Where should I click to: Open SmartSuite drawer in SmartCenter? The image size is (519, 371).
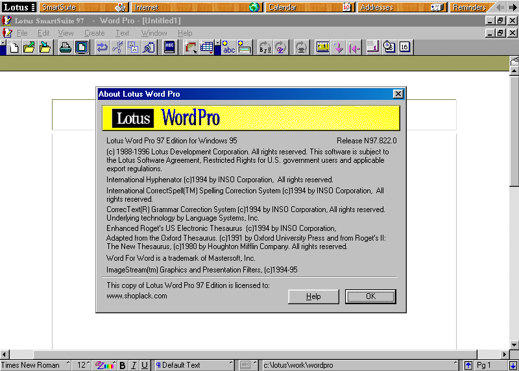[x=84, y=7]
